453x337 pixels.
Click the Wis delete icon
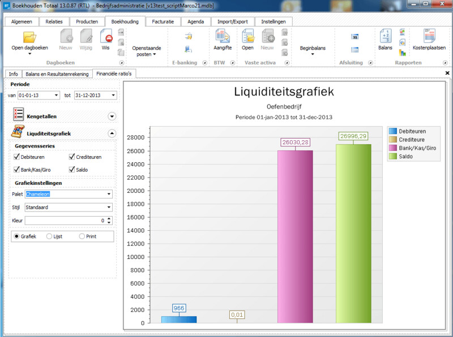pyautogui.click(x=106, y=36)
